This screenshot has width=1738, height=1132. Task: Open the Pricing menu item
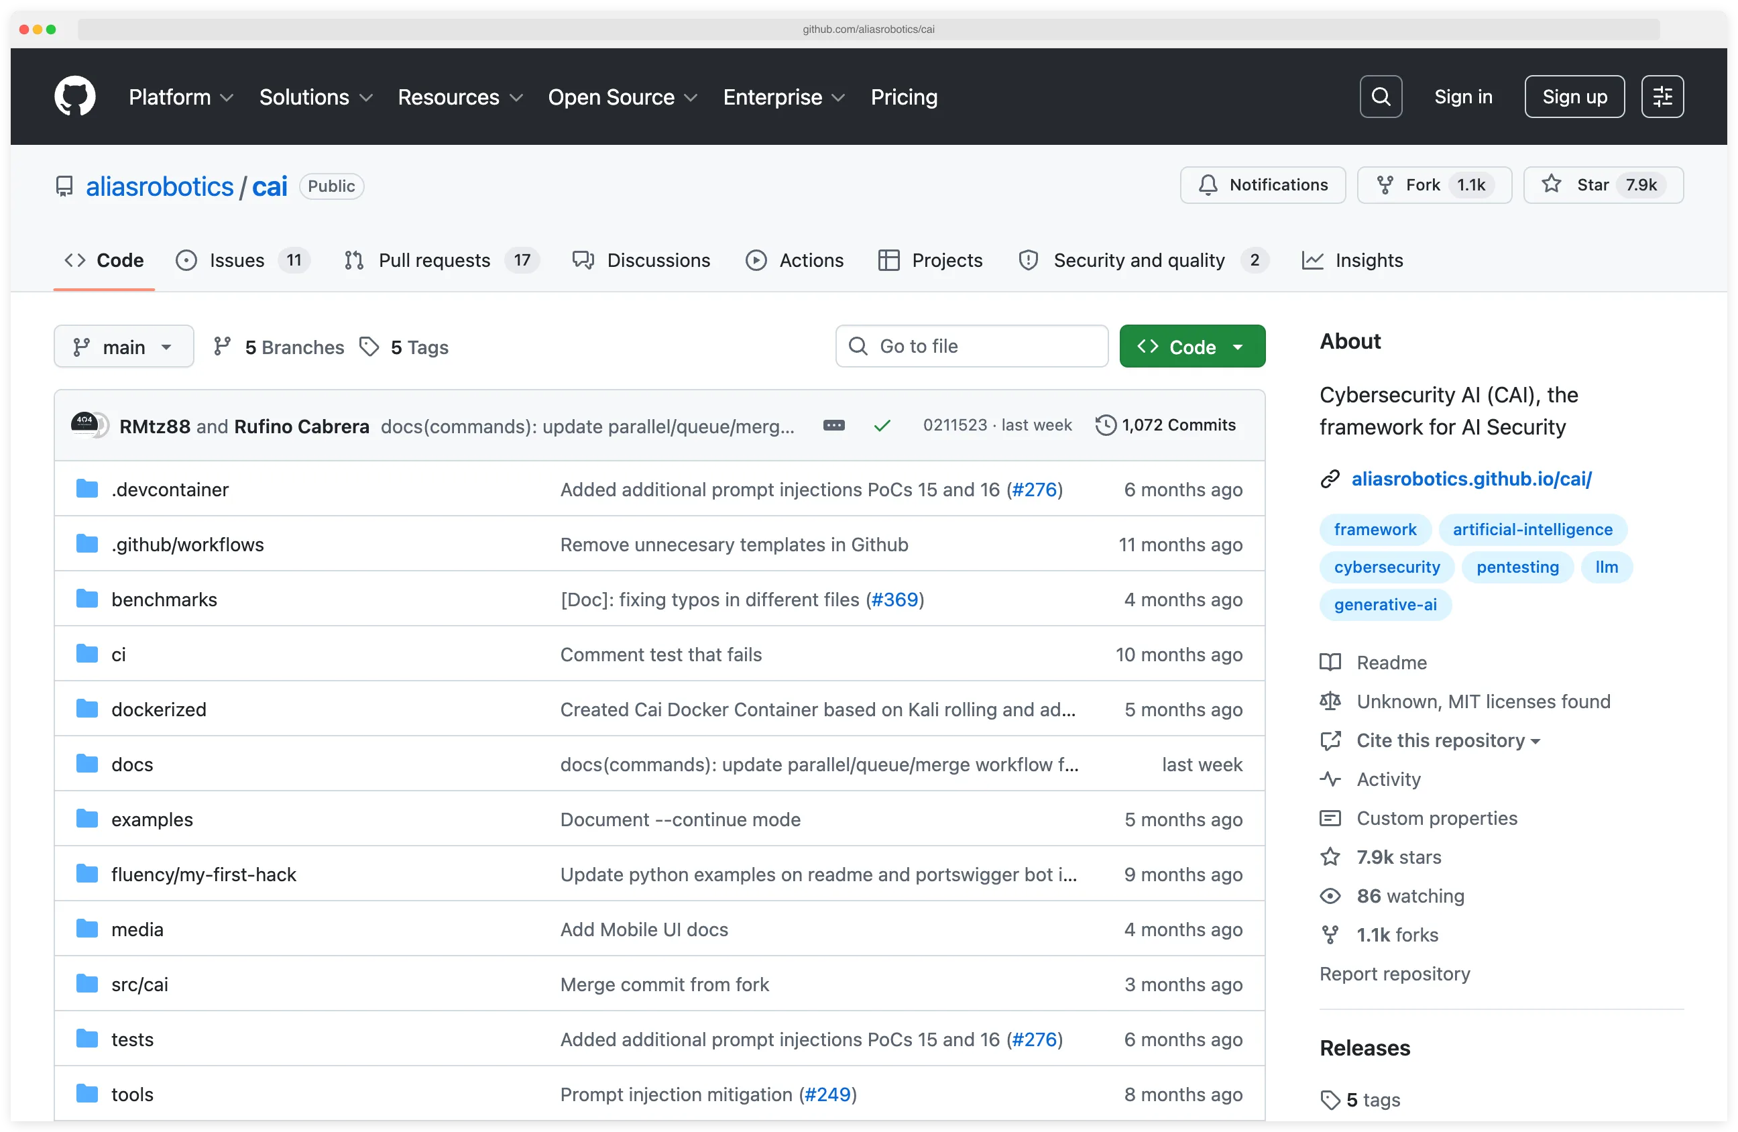(x=904, y=97)
